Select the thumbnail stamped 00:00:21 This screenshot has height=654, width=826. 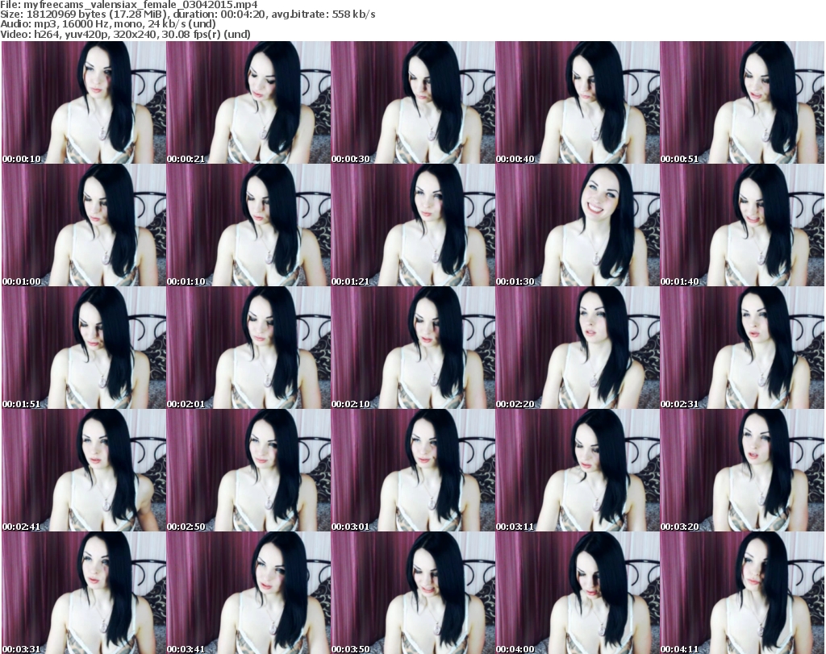click(x=248, y=102)
